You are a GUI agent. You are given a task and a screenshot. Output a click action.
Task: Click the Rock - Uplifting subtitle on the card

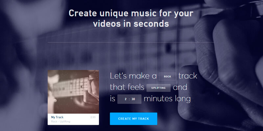coord(60,122)
